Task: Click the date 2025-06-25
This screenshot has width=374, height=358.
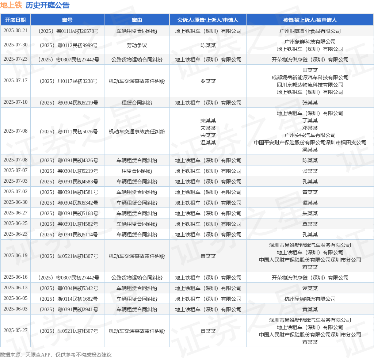Action: (15, 224)
